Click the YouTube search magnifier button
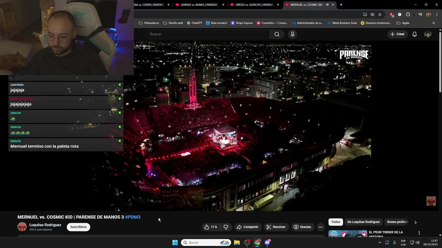442x248 pixels. 277,34
